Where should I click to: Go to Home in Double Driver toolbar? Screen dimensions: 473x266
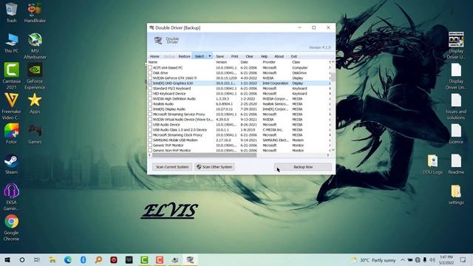[154, 56]
